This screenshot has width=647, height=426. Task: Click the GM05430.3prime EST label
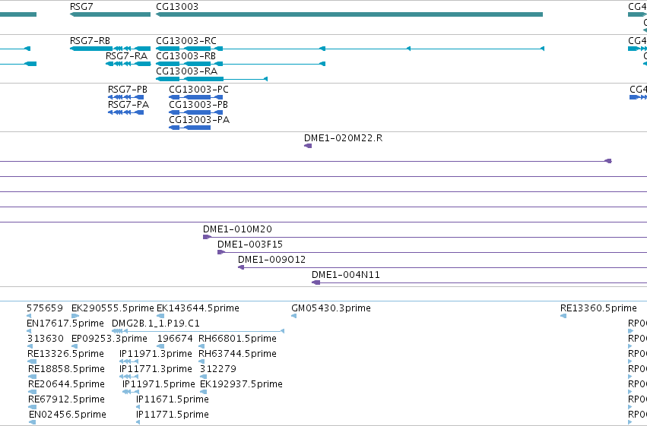pyautogui.click(x=331, y=308)
